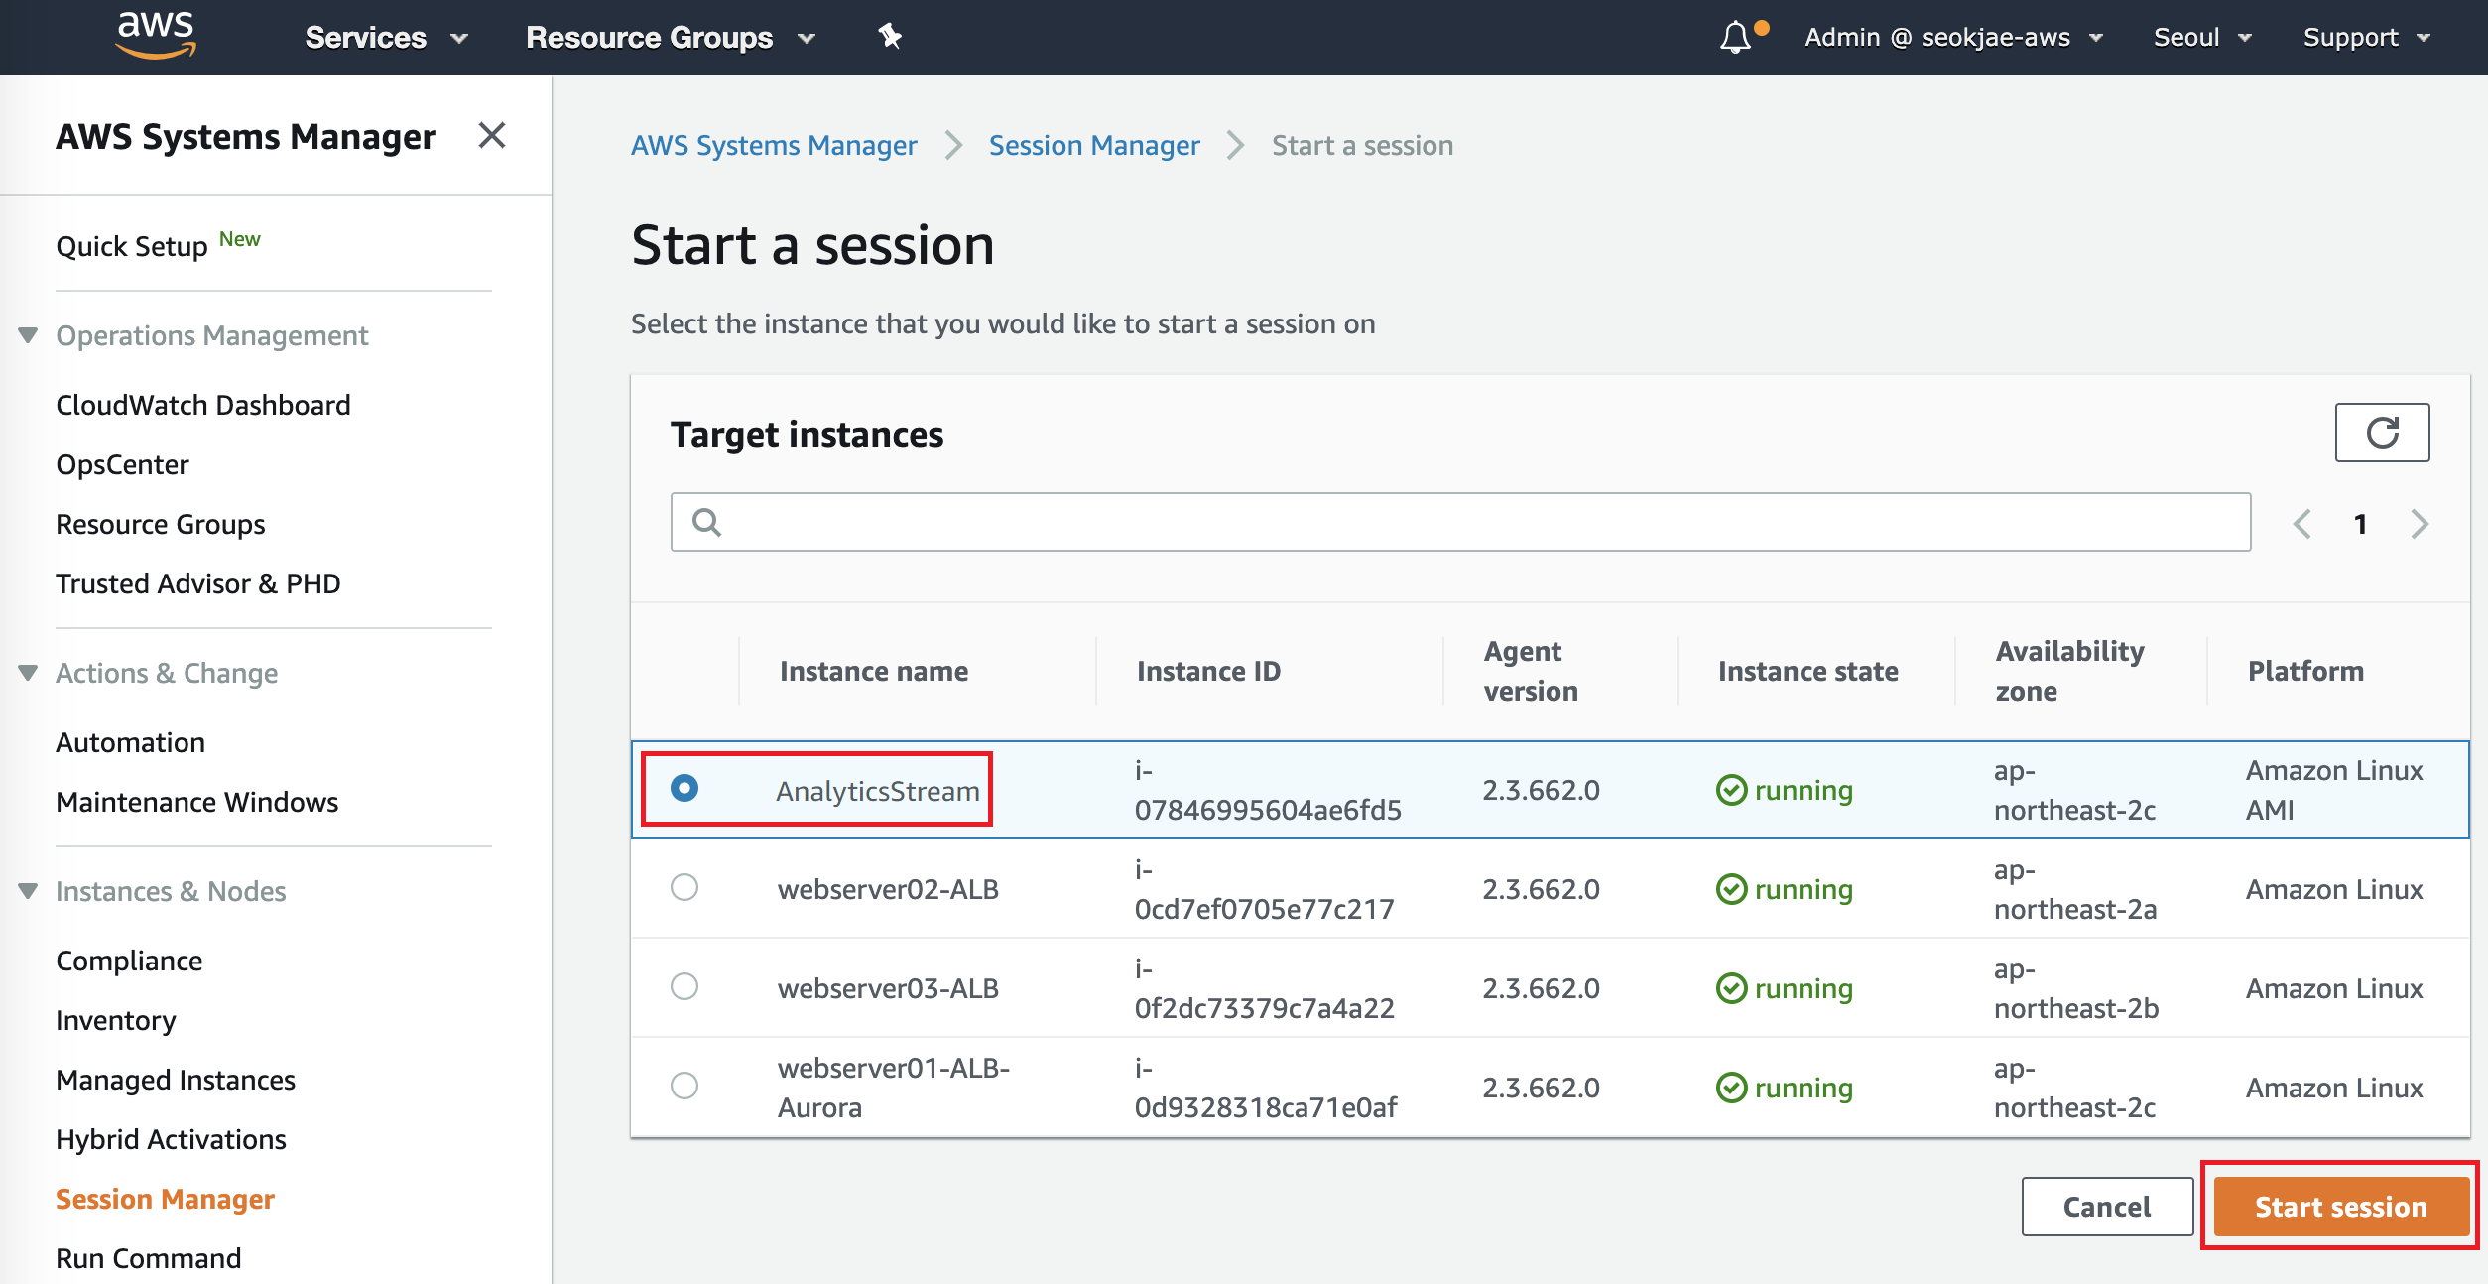Viewport: 2488px width, 1284px height.
Task: Go to next page arrow
Action: 2420,524
